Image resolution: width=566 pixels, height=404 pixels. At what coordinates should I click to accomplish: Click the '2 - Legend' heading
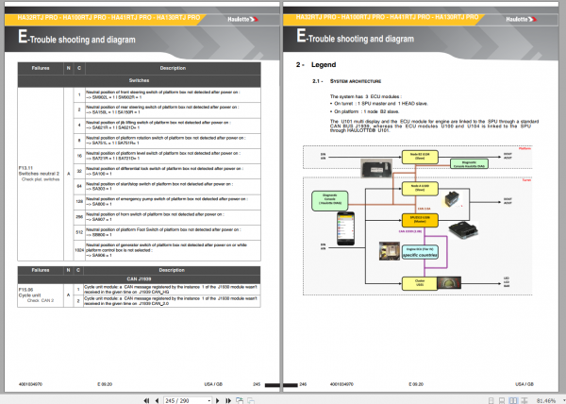tap(316, 65)
